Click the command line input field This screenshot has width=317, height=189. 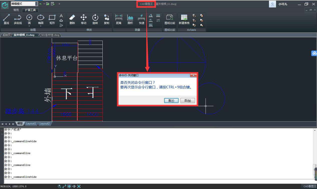tap(158, 181)
